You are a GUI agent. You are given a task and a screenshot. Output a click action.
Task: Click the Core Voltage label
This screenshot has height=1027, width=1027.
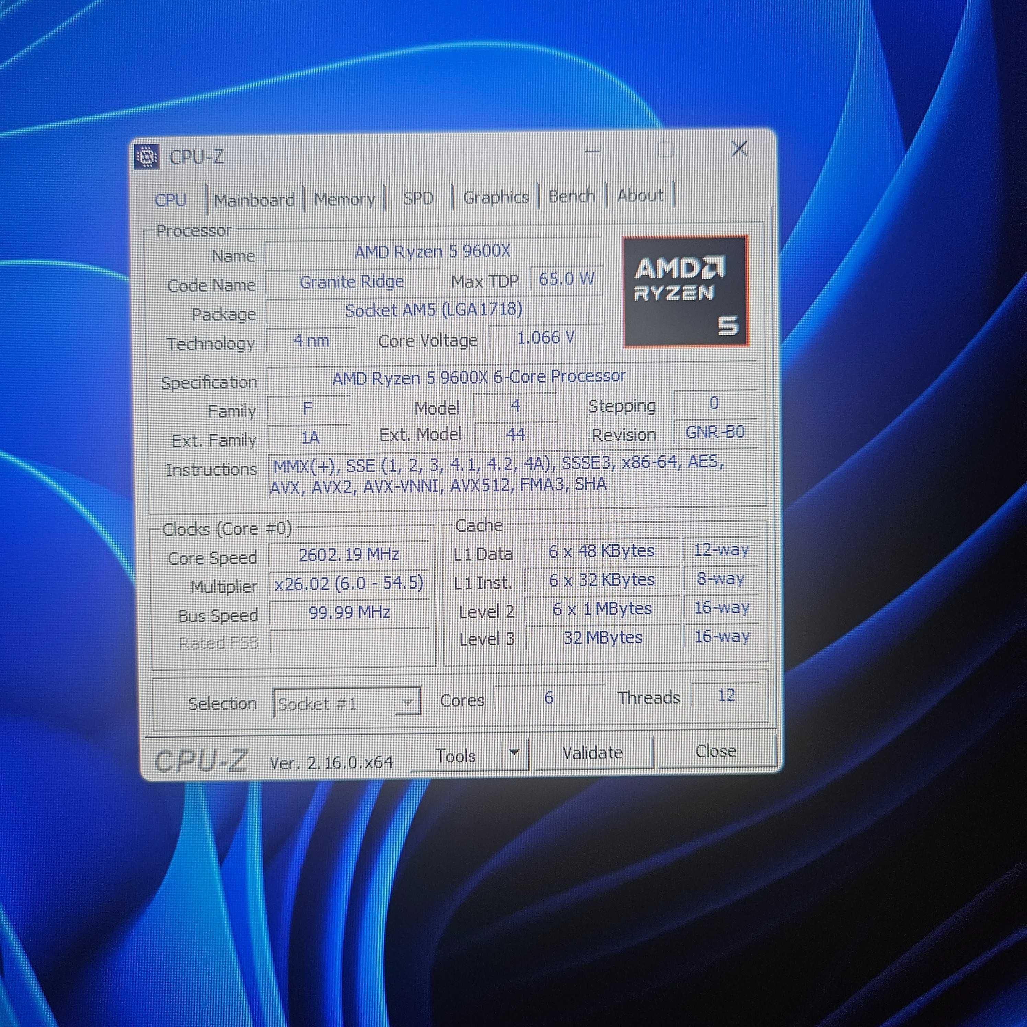click(x=427, y=341)
